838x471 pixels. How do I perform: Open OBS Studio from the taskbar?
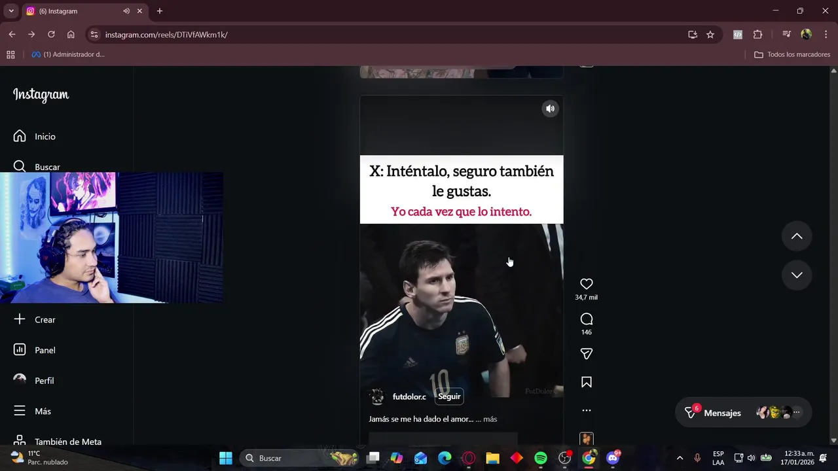(564, 458)
